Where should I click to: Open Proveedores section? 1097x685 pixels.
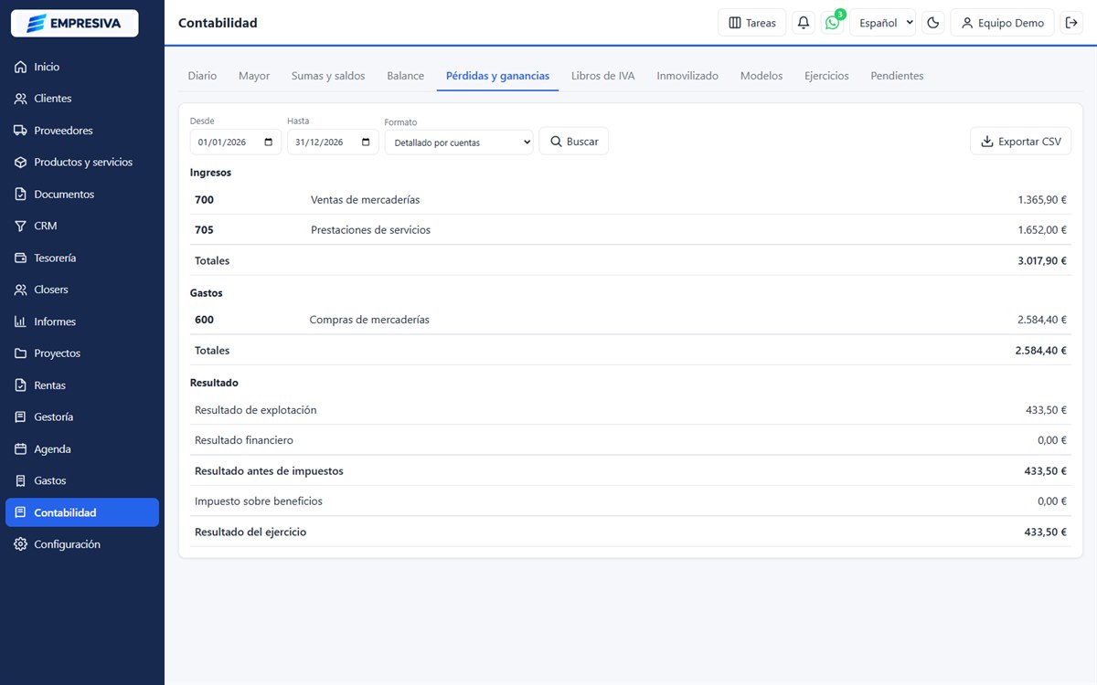coord(82,131)
